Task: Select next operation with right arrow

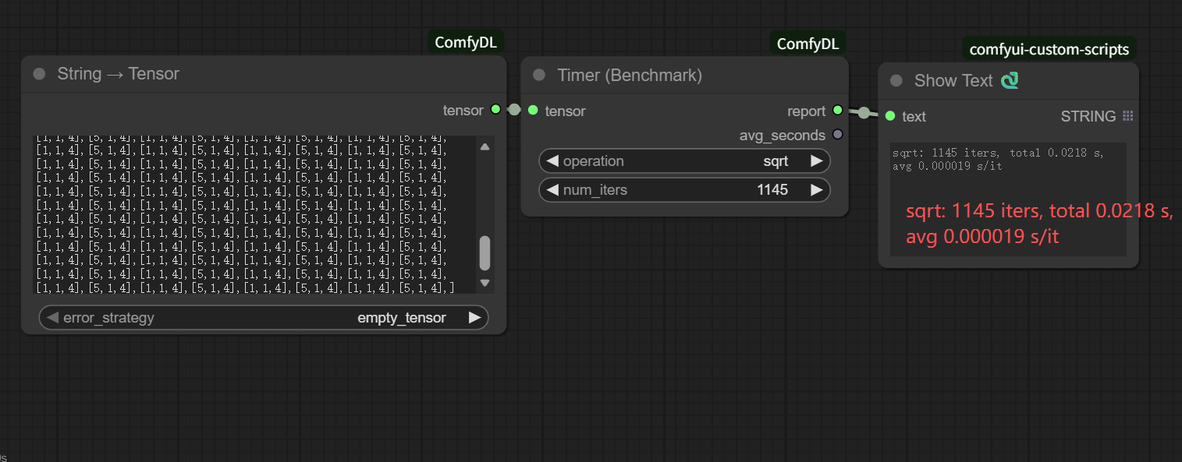Action: [x=817, y=161]
